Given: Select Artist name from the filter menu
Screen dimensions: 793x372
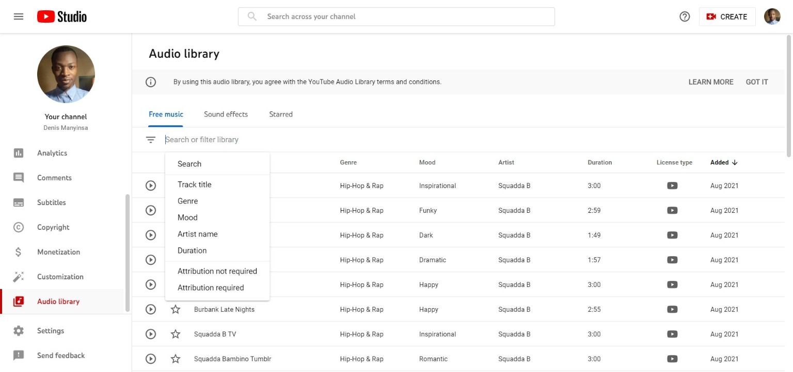Looking at the screenshot, I should coord(197,234).
